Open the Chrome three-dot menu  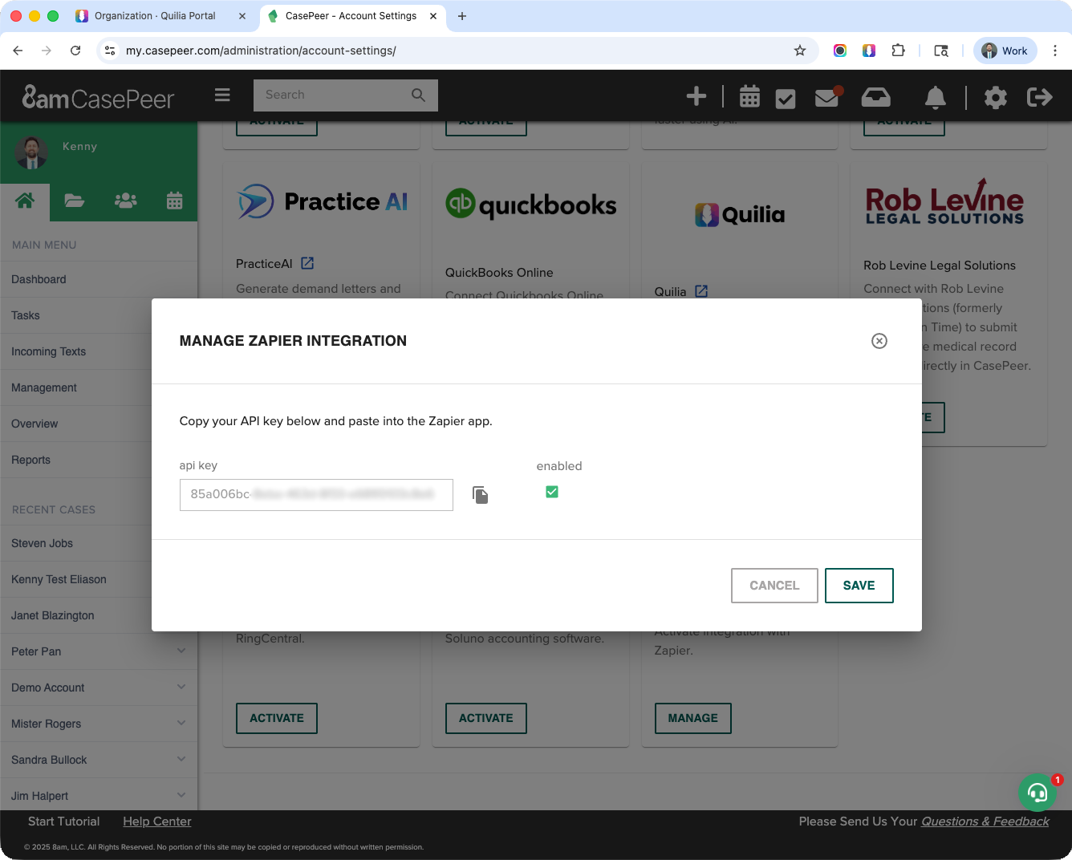pos(1055,51)
